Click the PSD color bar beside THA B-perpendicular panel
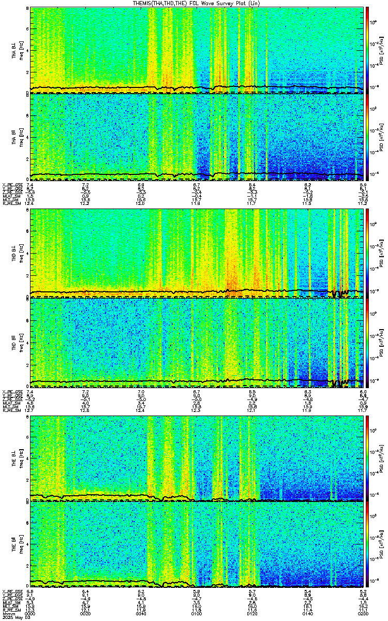388x621 pixels. [x=367, y=50]
